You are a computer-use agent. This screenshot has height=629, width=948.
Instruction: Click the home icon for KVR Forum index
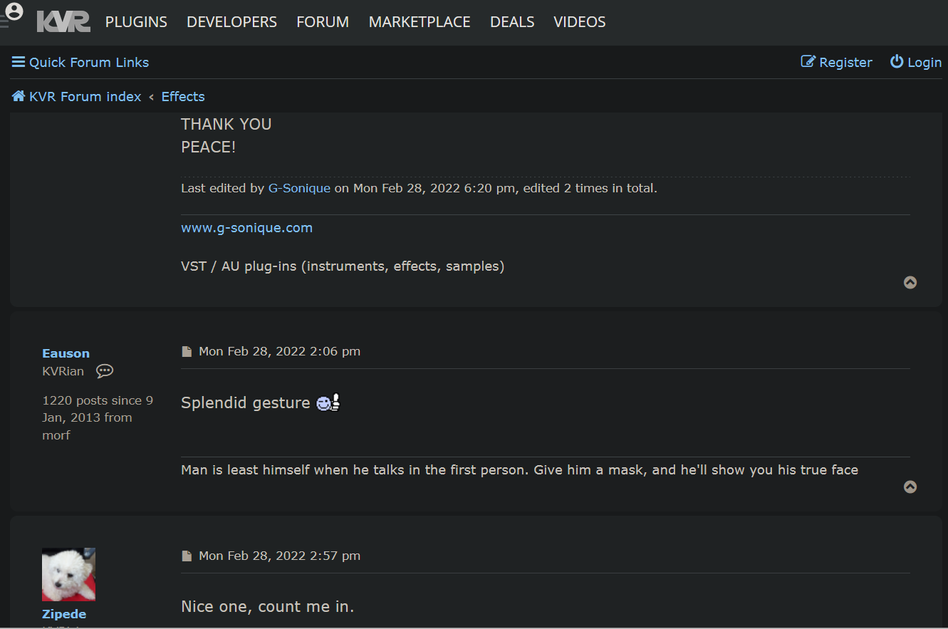coord(19,96)
